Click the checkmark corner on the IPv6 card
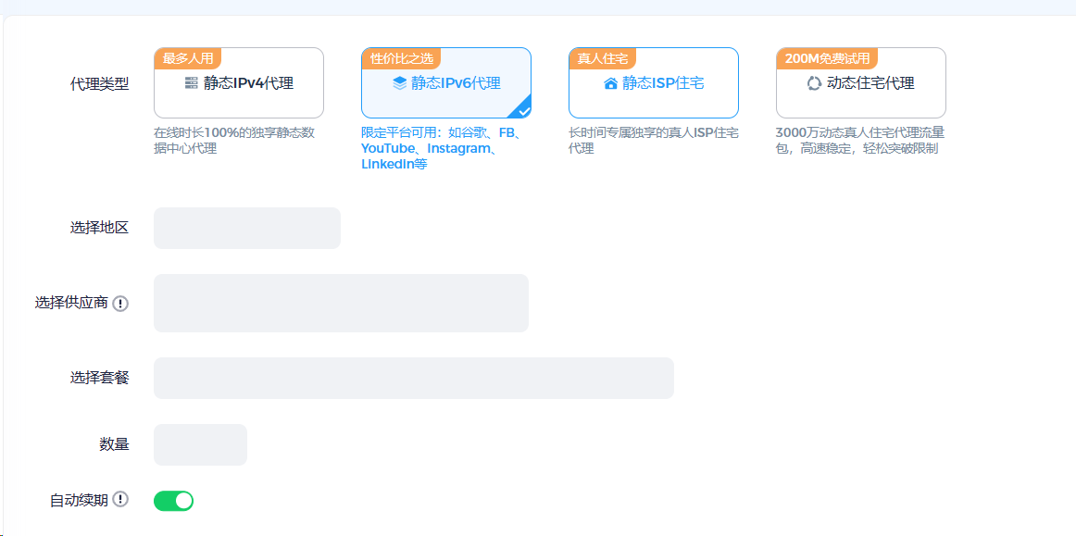 pyautogui.click(x=523, y=110)
